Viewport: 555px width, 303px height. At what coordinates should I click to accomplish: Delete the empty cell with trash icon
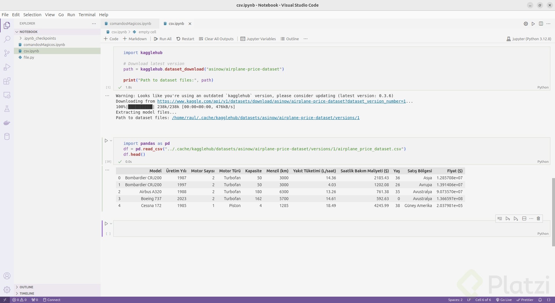538,219
